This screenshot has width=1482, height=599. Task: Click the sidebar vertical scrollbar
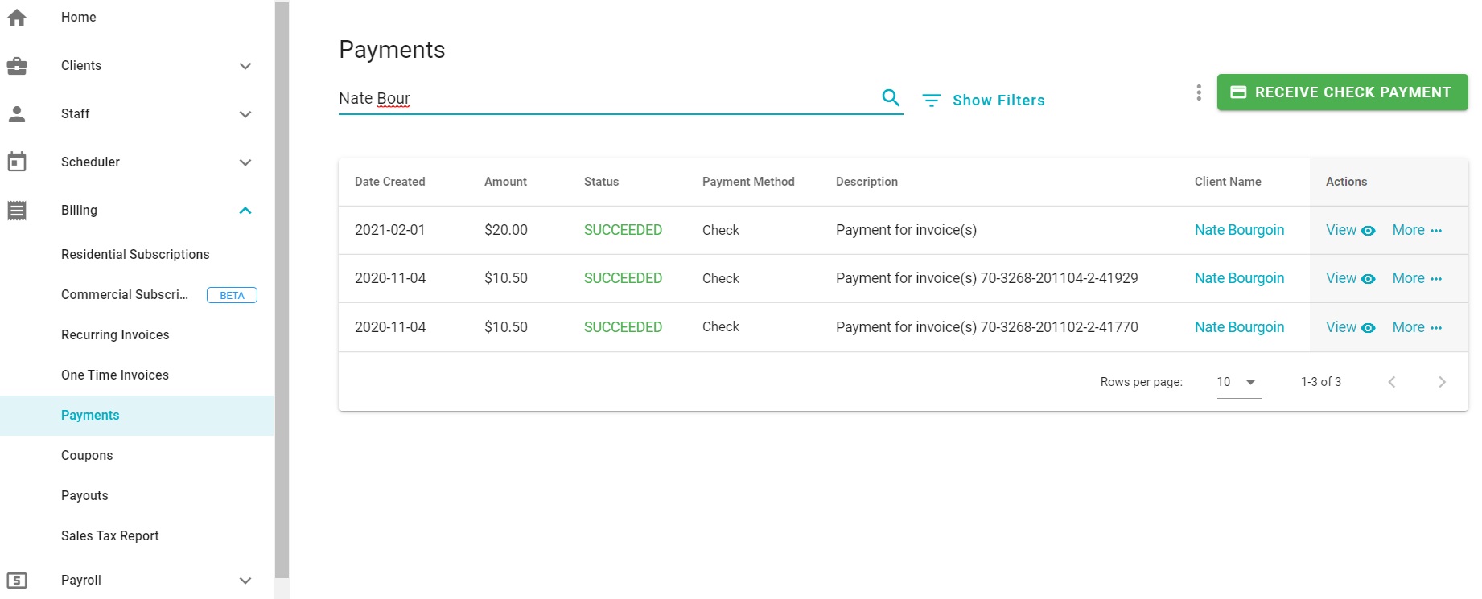(282, 289)
